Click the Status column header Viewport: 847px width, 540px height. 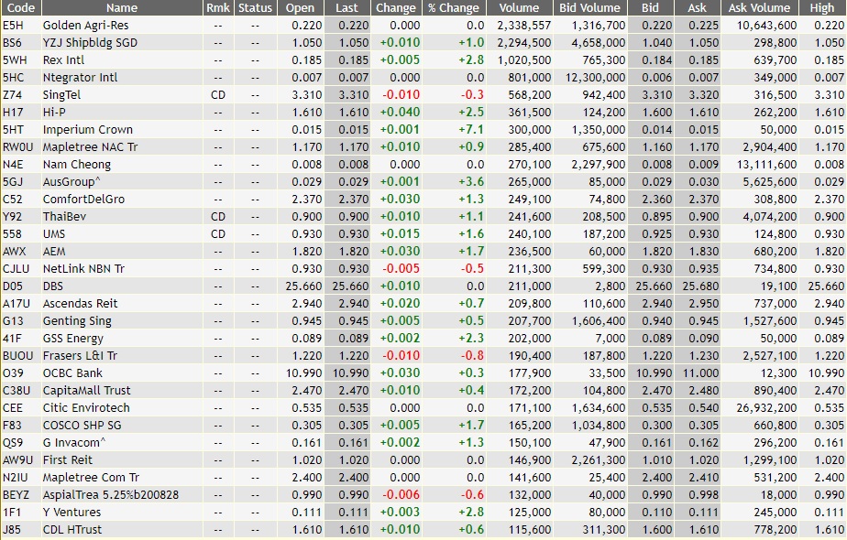[256, 7]
